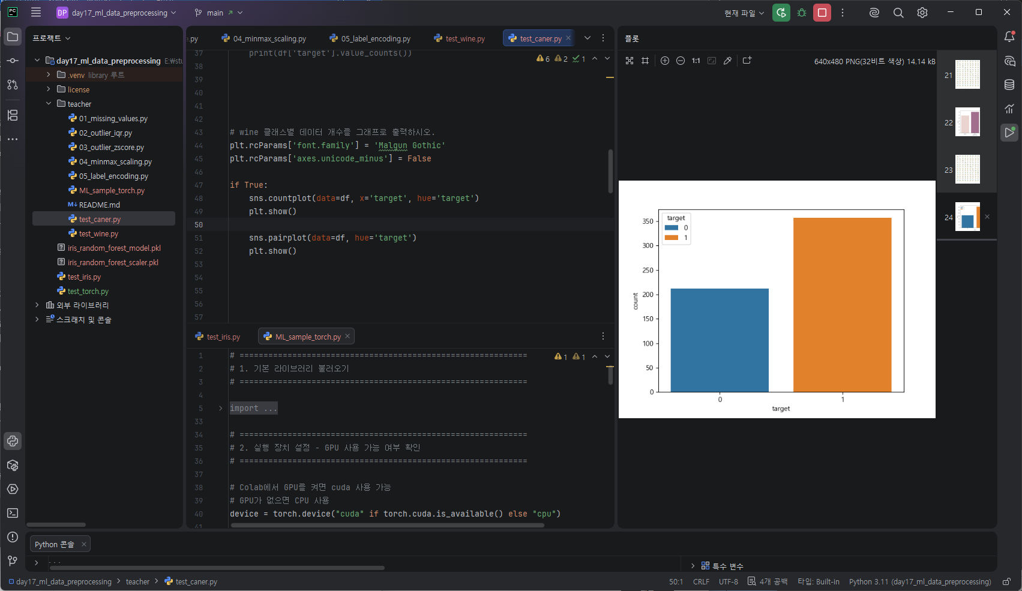Viewport: 1022px width, 591px height.
Task: Zoom out on the plot image
Action: [x=681, y=61]
